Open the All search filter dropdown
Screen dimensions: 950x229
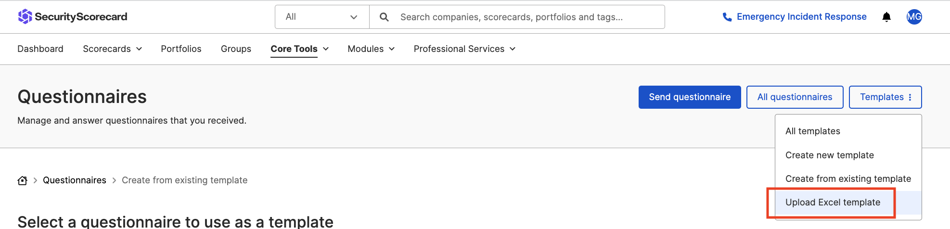click(x=321, y=17)
